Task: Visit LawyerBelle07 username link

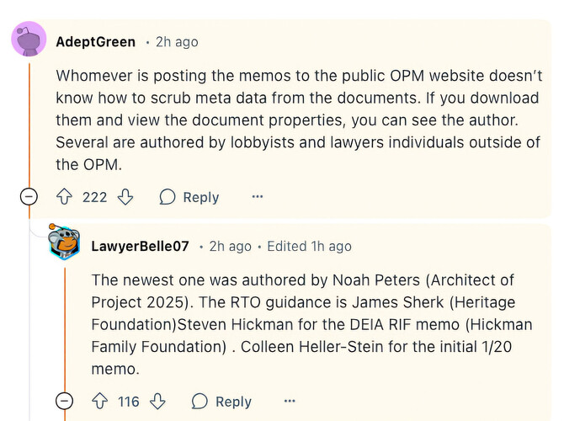Action: (140, 246)
